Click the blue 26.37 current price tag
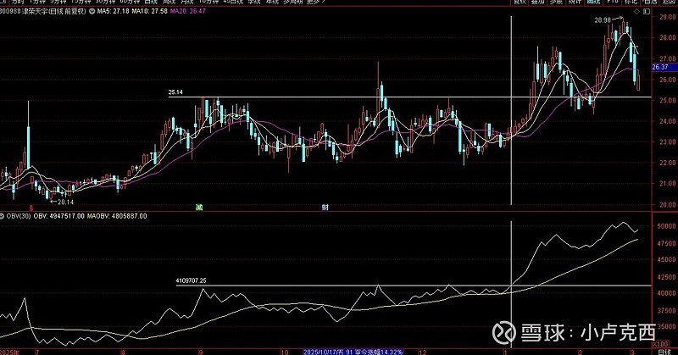 664,67
